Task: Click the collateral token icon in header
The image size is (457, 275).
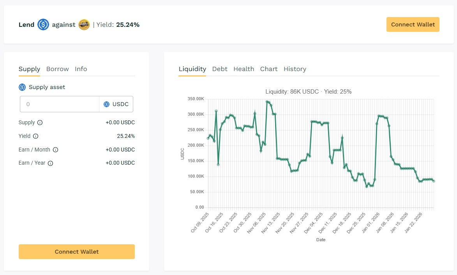Action: pyautogui.click(x=84, y=25)
